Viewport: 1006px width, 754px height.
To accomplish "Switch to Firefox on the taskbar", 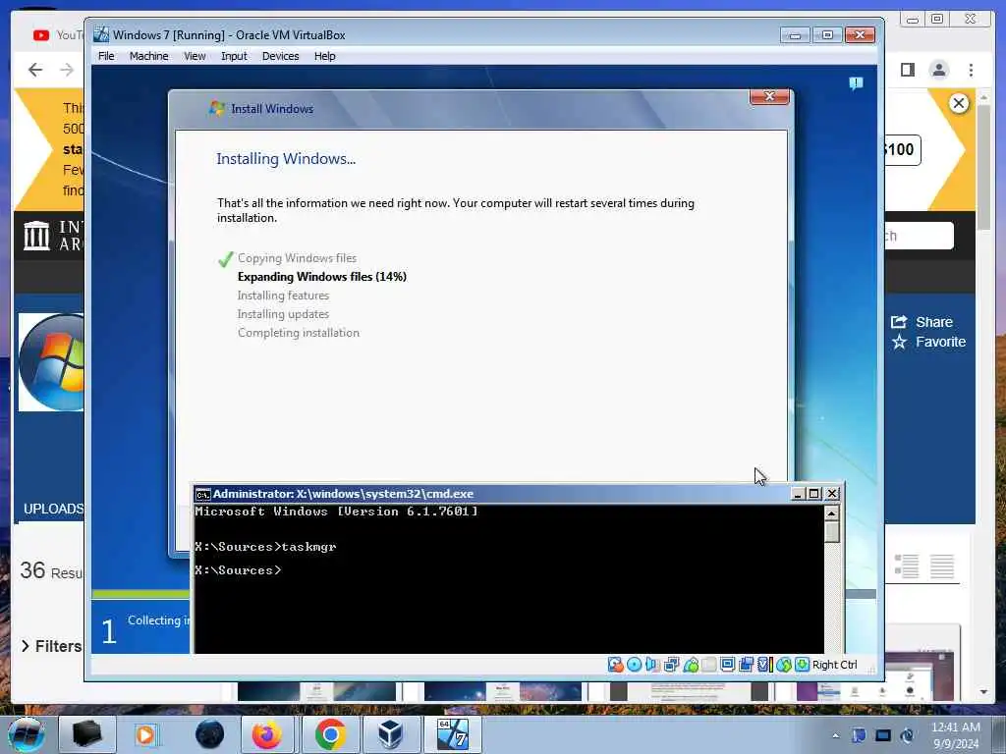I will coord(267,734).
